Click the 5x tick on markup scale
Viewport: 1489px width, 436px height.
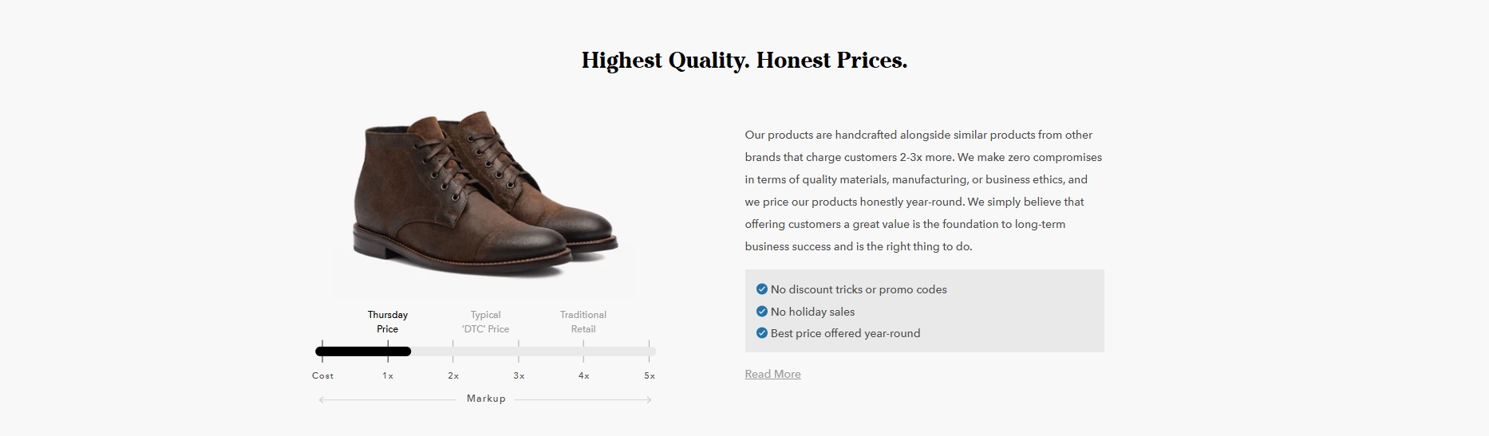click(650, 375)
